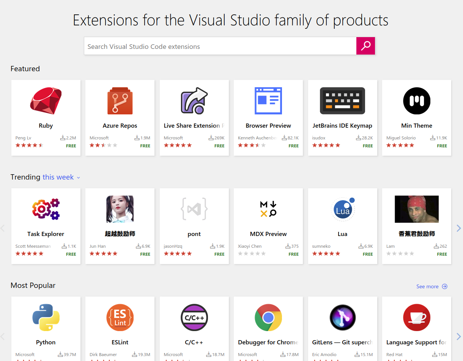
Task: Click publisher name 'Xiaoyi Chen'
Action: tap(250, 246)
